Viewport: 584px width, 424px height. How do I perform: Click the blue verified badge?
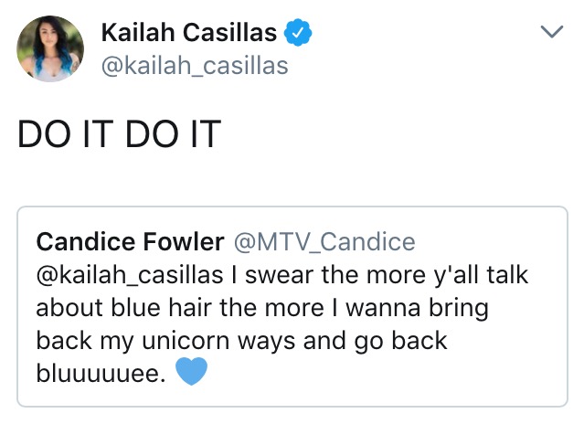tap(298, 33)
